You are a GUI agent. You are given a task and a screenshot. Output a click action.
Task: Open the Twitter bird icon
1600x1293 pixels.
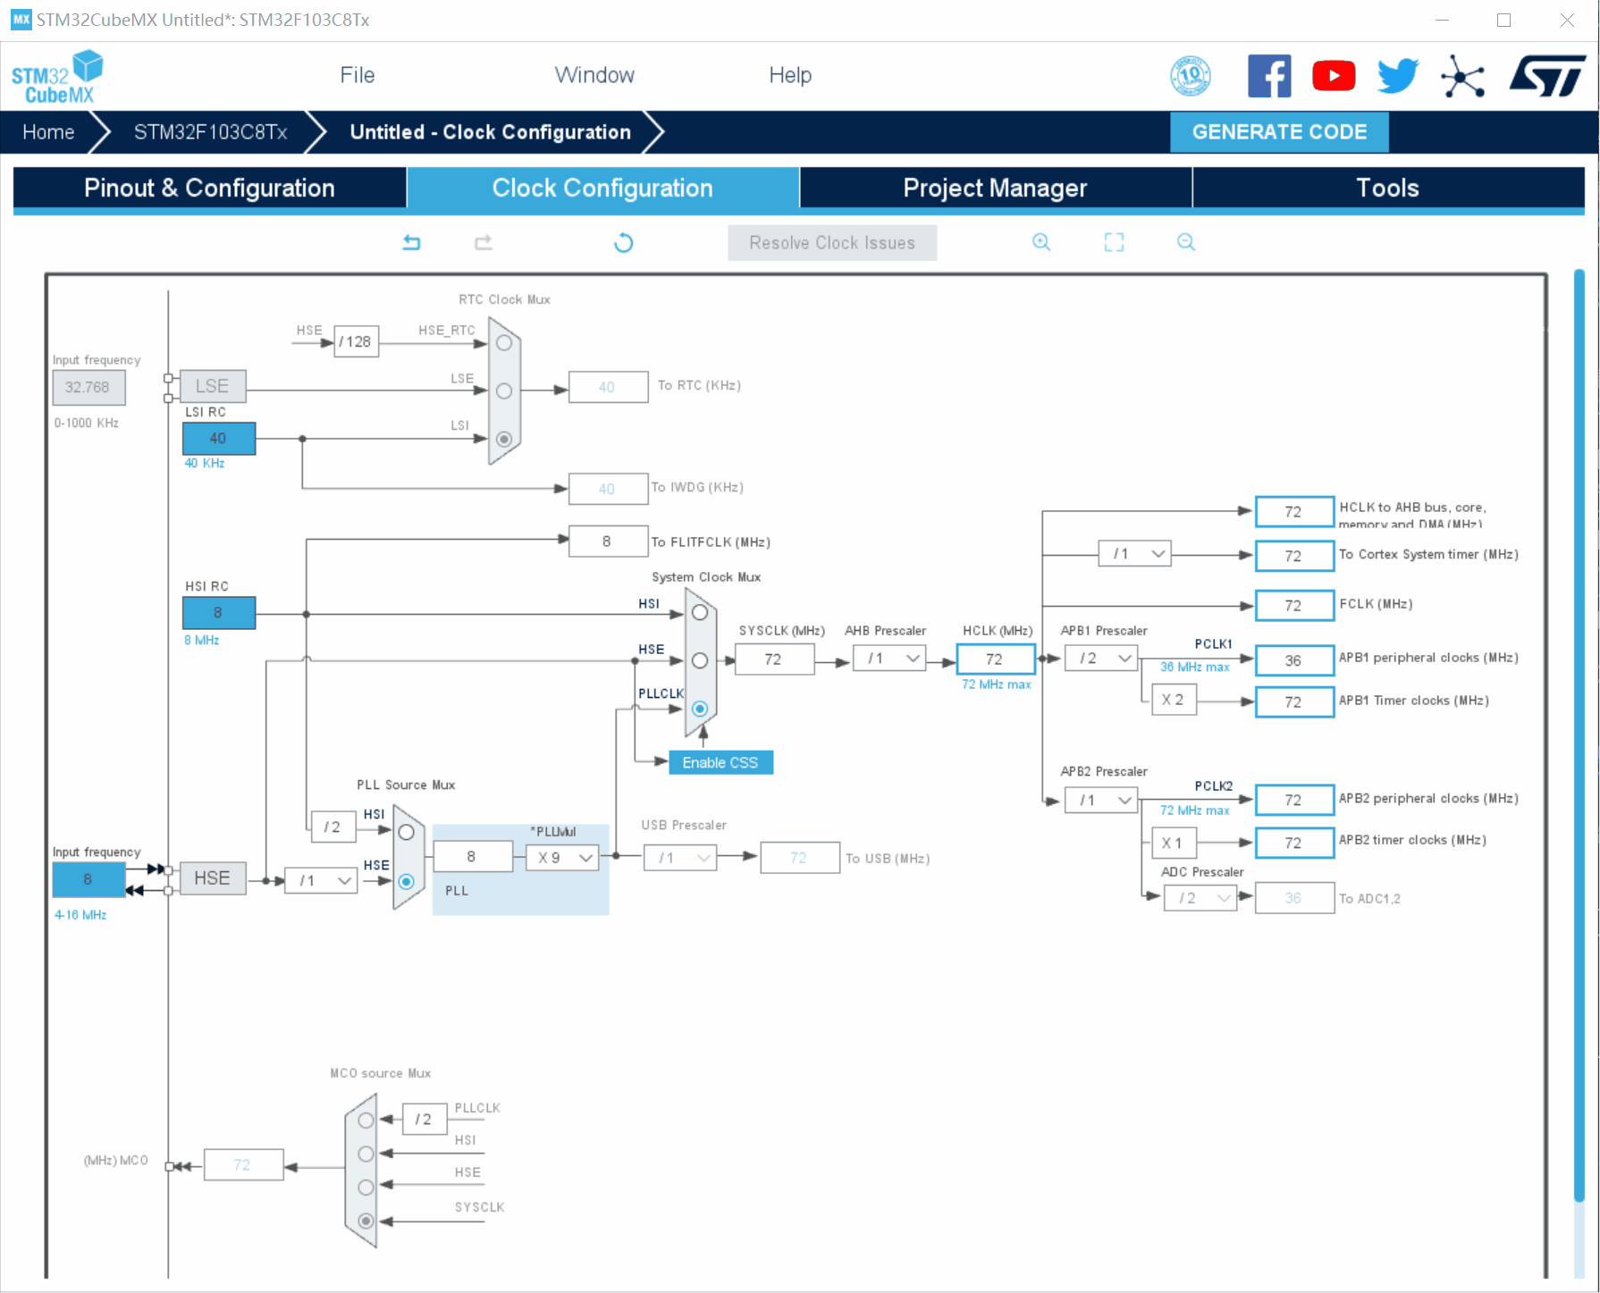coord(1398,76)
